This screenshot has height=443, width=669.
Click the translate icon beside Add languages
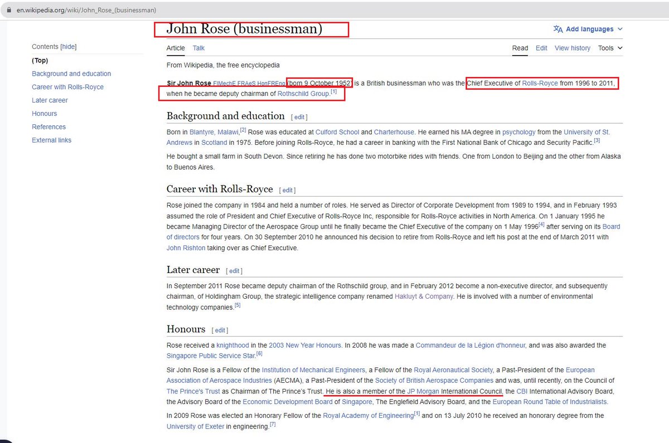coord(557,29)
